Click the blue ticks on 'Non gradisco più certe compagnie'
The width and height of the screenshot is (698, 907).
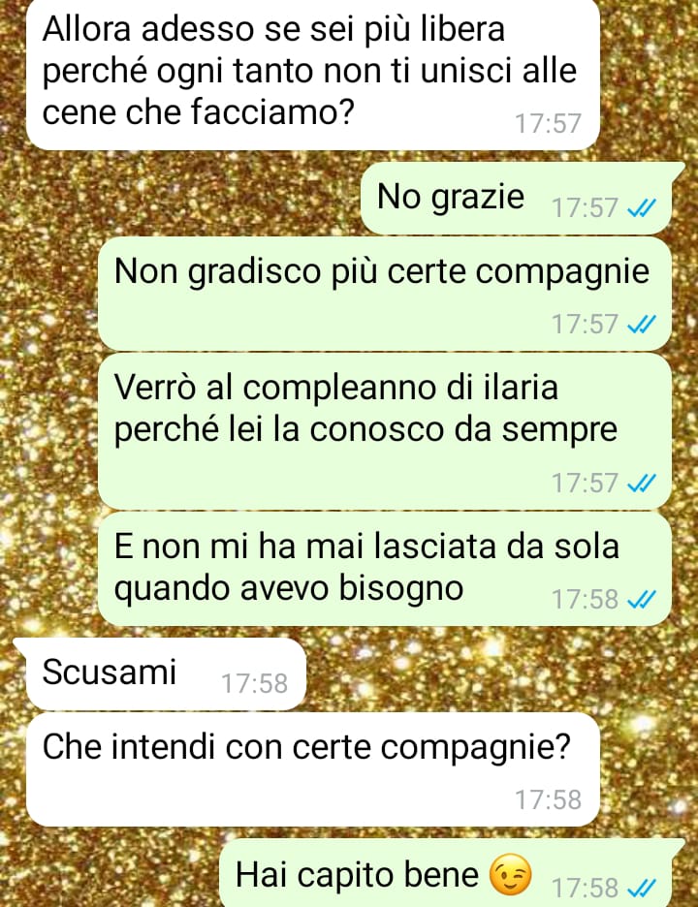coord(642,324)
